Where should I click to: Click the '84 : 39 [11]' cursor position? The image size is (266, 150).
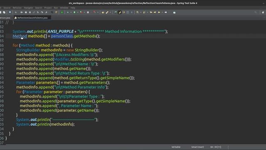tap(216, 147)
